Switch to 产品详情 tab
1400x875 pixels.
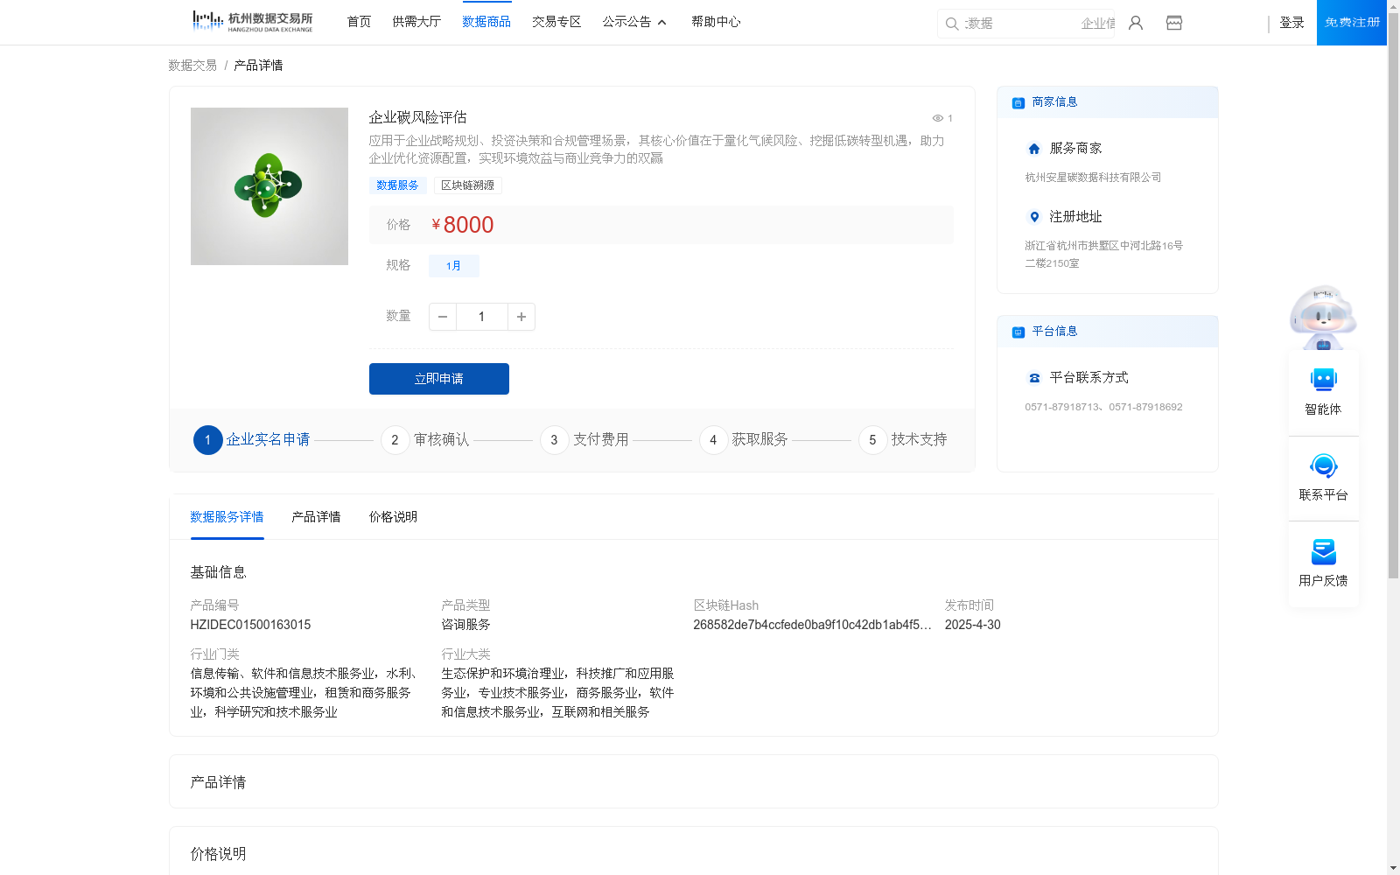point(316,517)
